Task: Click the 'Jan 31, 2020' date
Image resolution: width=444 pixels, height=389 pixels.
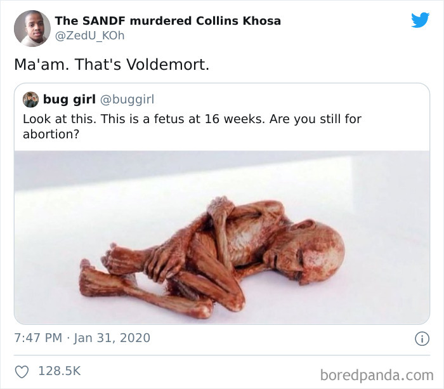Action: 112,338
